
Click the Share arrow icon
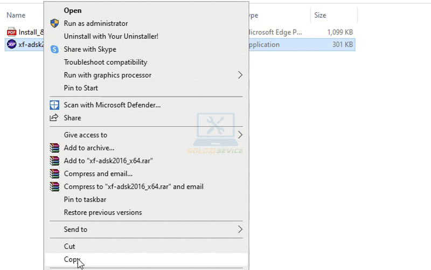coord(54,117)
